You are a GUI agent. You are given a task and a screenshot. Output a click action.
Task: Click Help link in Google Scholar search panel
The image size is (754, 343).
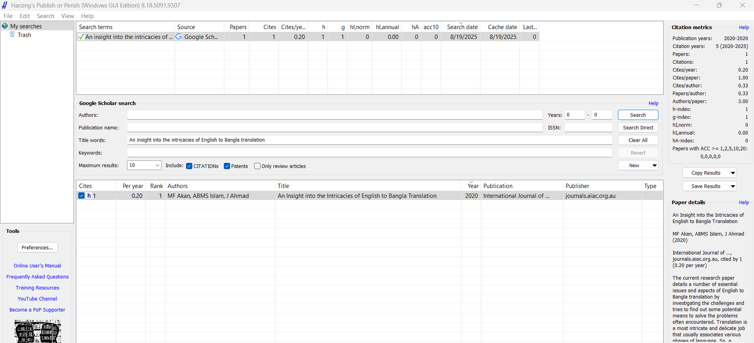[x=653, y=103]
